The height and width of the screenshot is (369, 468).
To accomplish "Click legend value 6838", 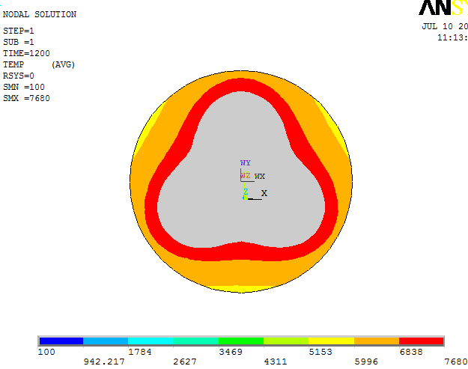I will [411, 352].
